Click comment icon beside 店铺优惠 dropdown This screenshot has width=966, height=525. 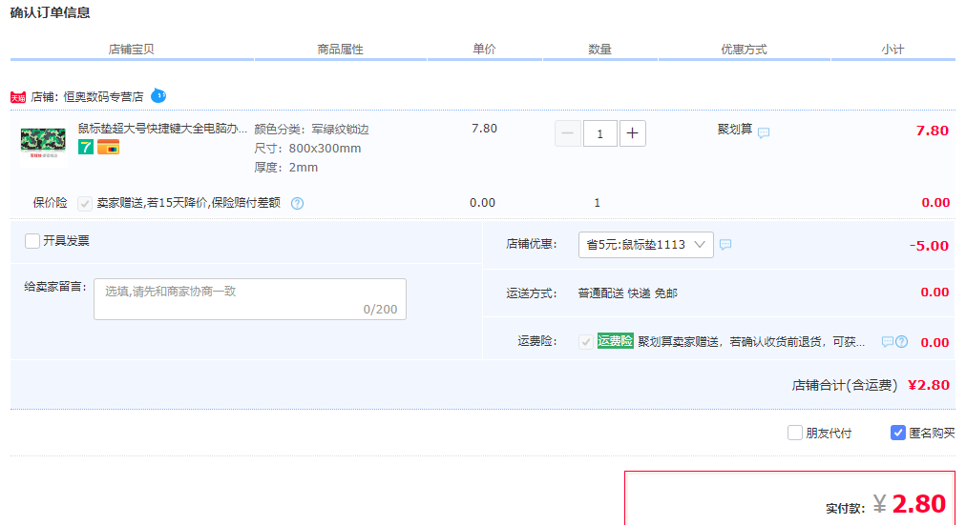(x=725, y=245)
